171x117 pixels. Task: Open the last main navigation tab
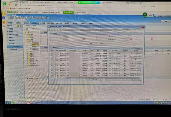pyautogui.click(x=91, y=23)
